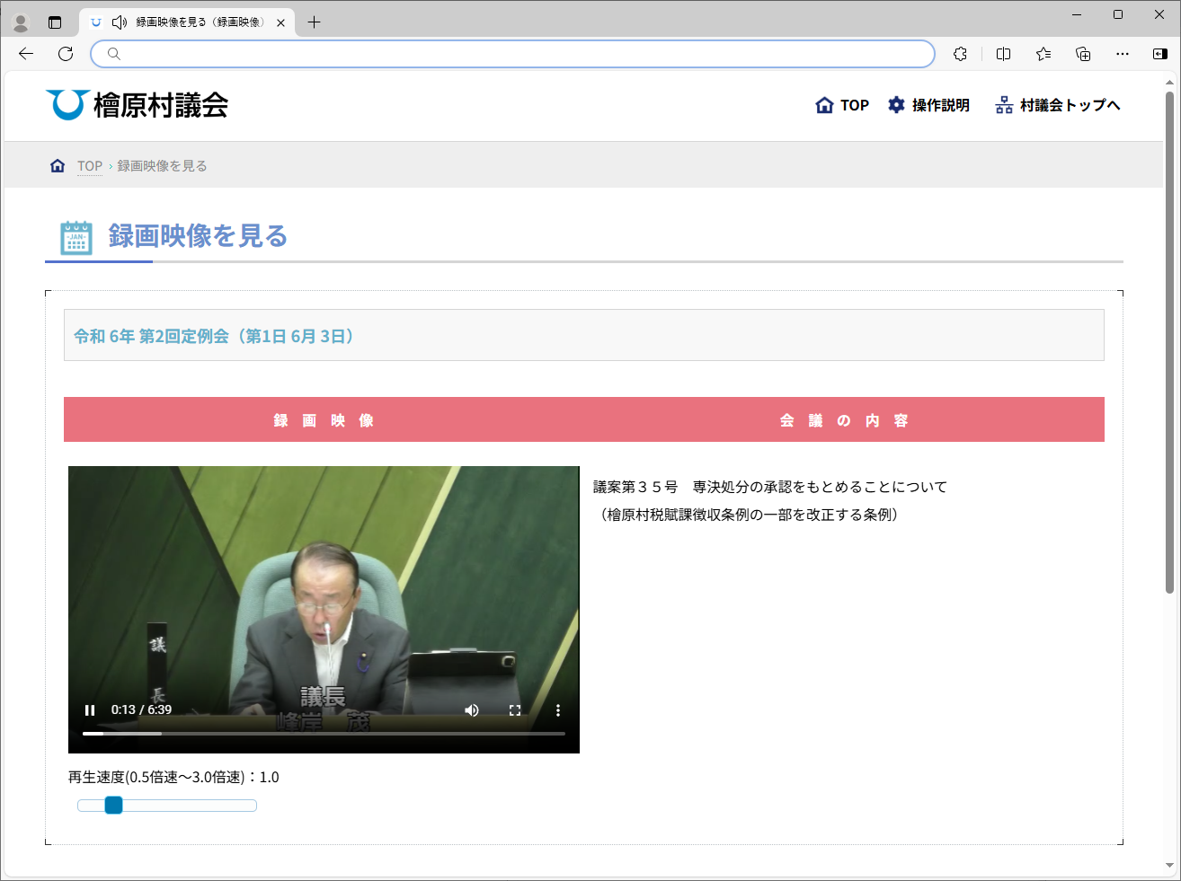Go to 村議会トップへ link

coord(1058,105)
